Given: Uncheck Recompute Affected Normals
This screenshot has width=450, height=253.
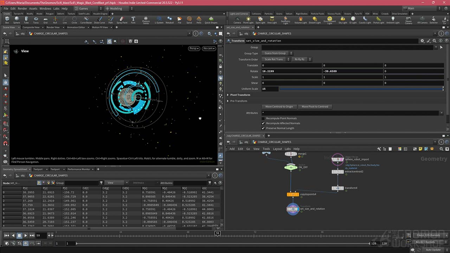Looking at the screenshot, I should tap(263, 123).
